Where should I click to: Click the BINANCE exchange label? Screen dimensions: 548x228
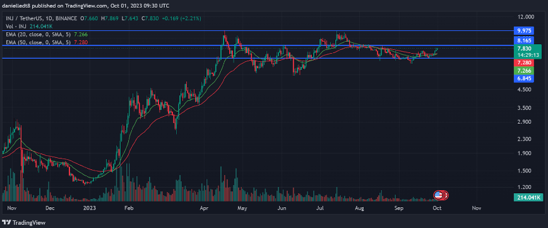67,18
